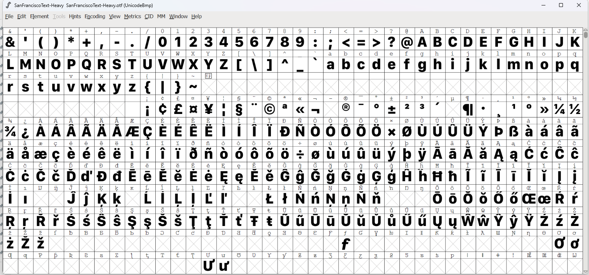The width and height of the screenshot is (589, 275).
Task: Open the Window menu
Action: pyautogui.click(x=178, y=16)
